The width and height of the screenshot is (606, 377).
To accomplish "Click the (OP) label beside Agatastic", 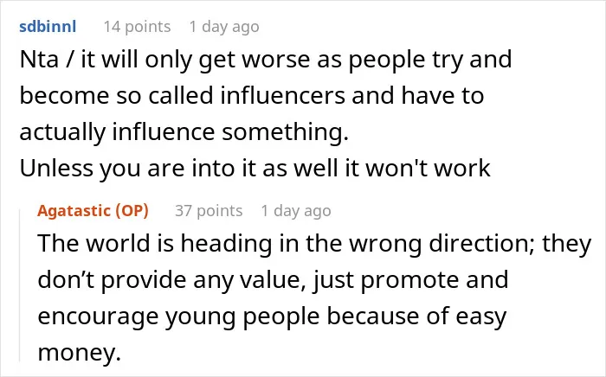I will click(x=132, y=211).
